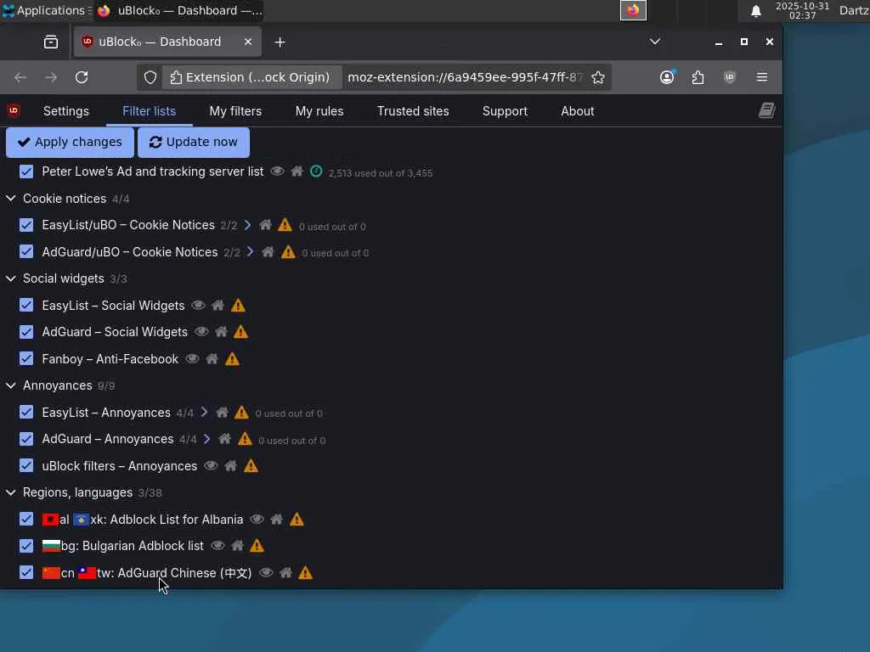The width and height of the screenshot is (870, 652).
Task: Open the uBlock Origin toolbar extension icon
Action: coord(730,77)
